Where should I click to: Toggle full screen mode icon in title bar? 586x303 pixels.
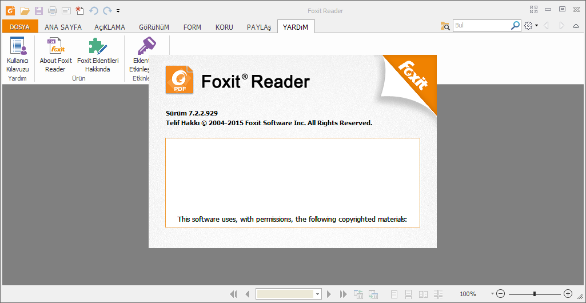click(x=534, y=9)
